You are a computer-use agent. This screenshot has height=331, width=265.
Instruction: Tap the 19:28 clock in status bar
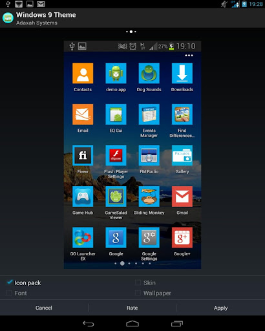tap(256, 4)
